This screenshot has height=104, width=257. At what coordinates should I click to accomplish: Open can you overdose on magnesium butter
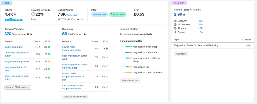pyautogui.click(x=73, y=87)
